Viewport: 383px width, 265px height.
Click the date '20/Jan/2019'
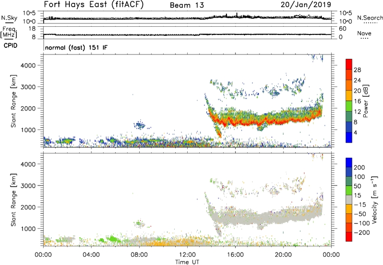[306, 4]
